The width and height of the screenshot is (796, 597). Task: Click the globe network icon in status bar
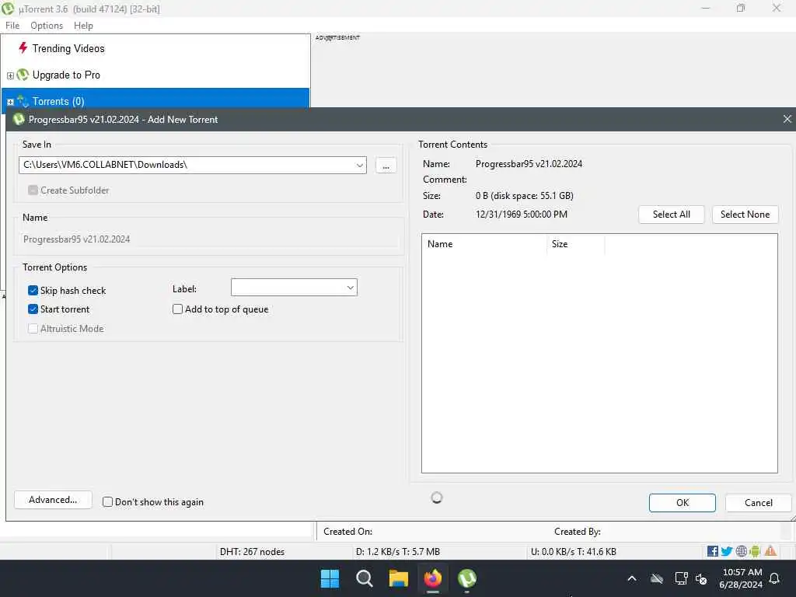click(x=741, y=551)
